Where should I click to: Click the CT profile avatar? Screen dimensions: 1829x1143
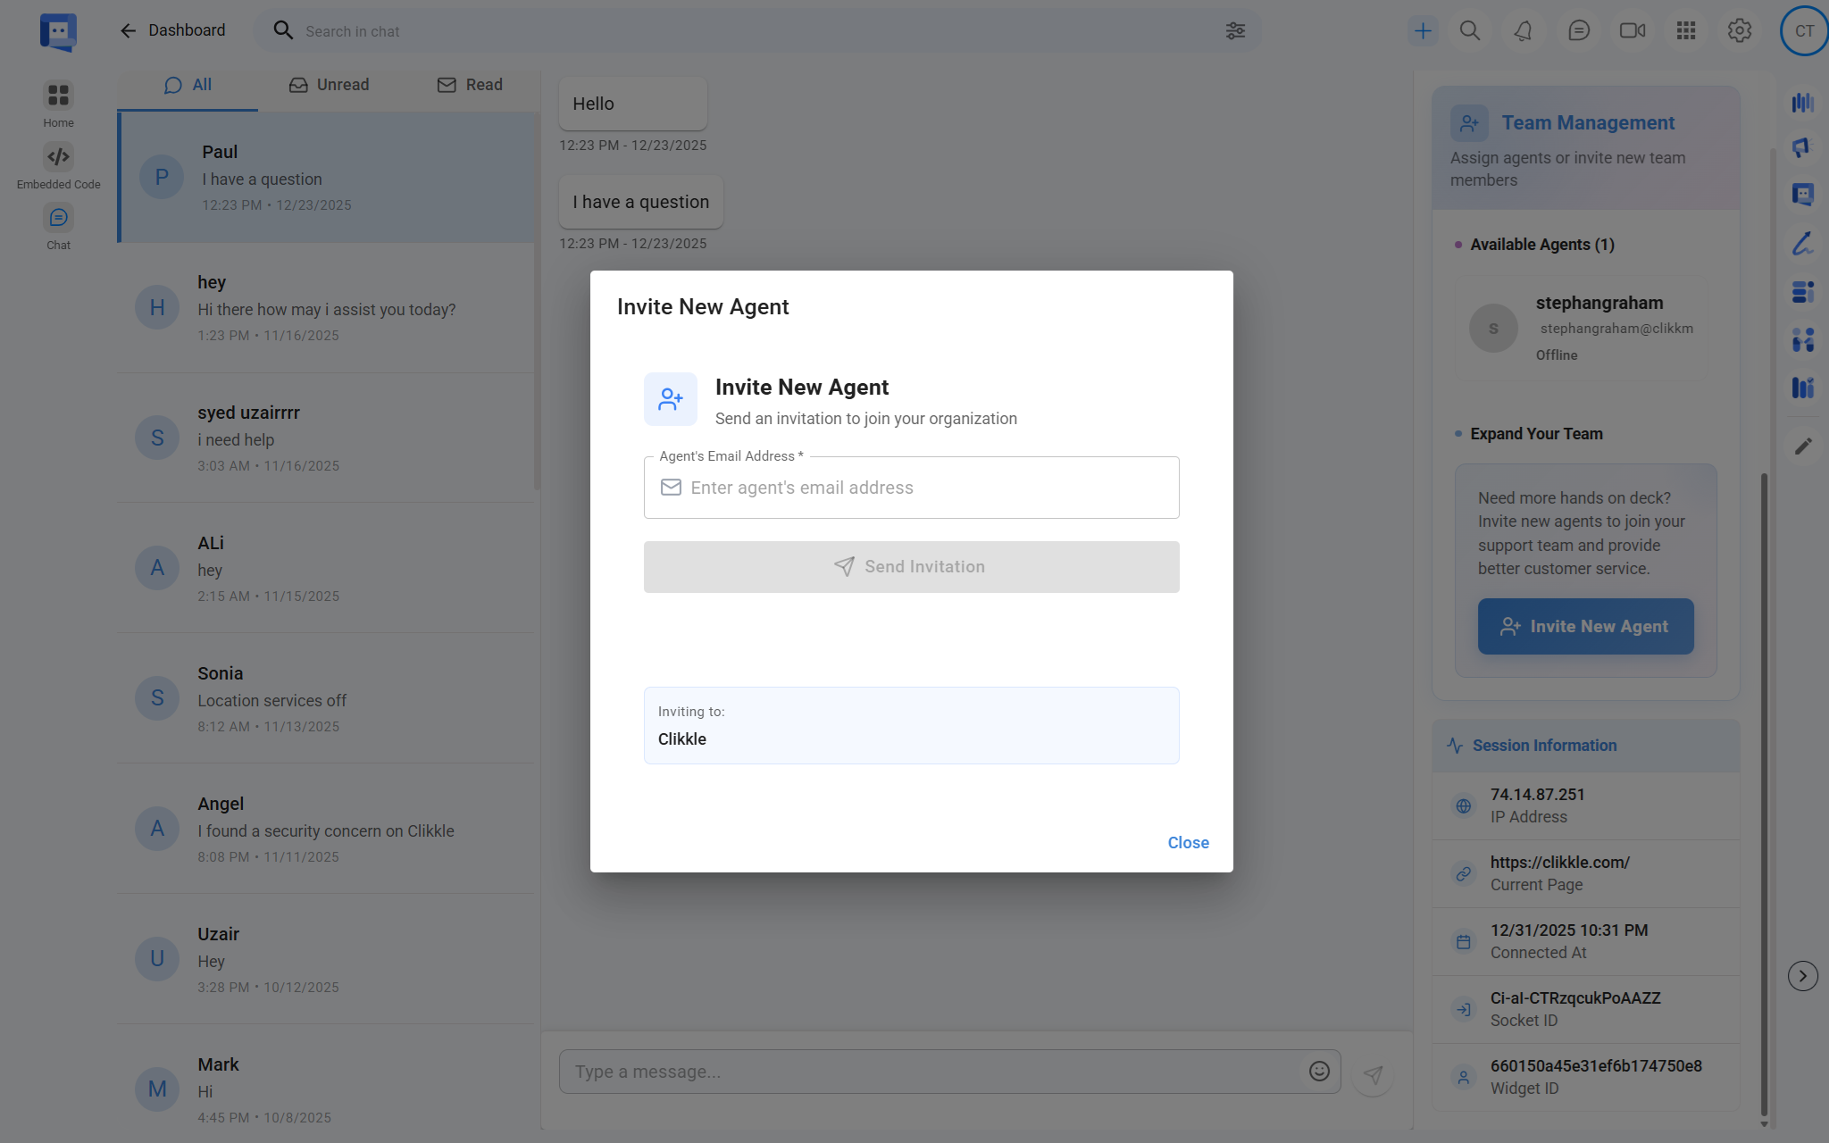pos(1804,31)
